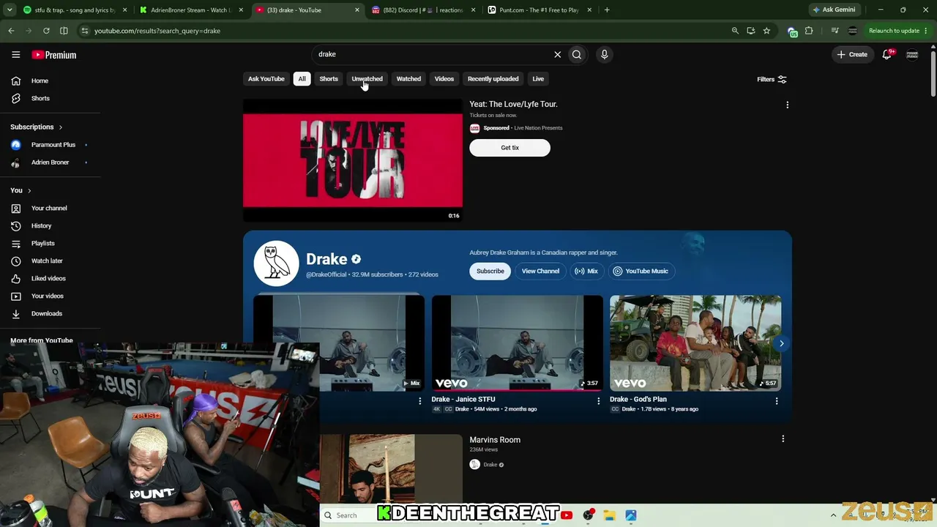
Task: Open File Explorer from the taskbar
Action: [x=609, y=515]
